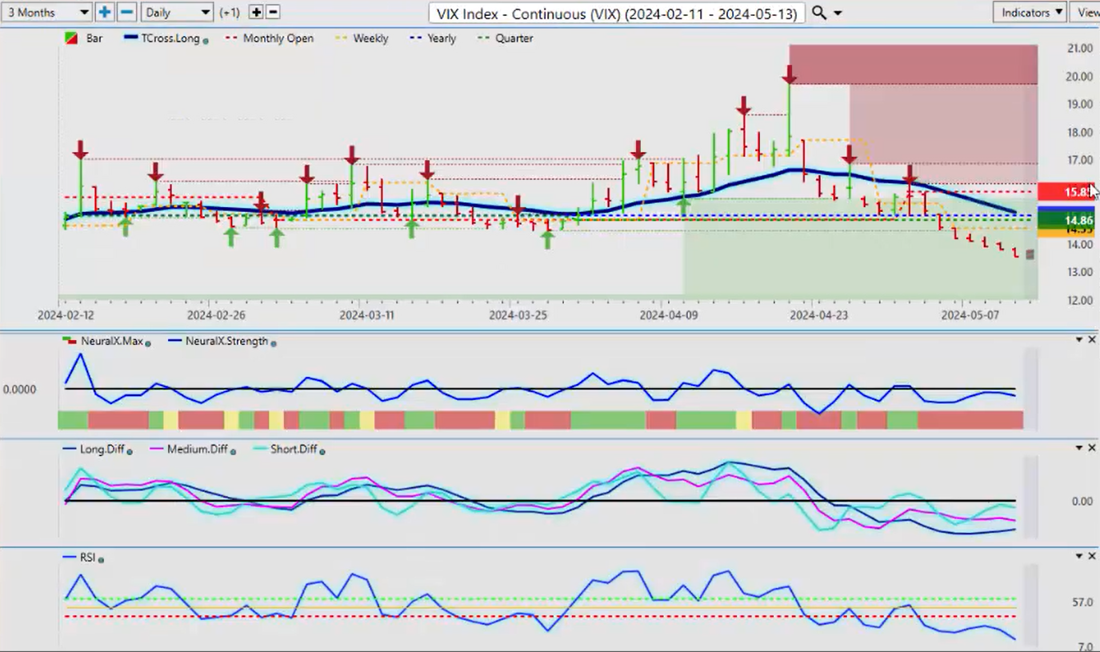
Task: Click the green 14.86 price label on axis
Action: [1067, 220]
